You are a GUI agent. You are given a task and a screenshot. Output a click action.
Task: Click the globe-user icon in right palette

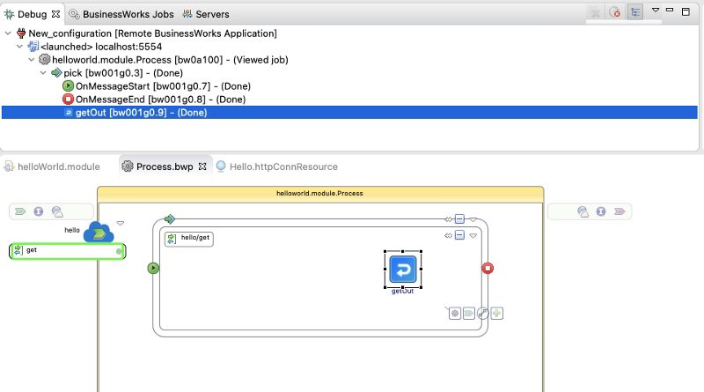[x=583, y=211]
